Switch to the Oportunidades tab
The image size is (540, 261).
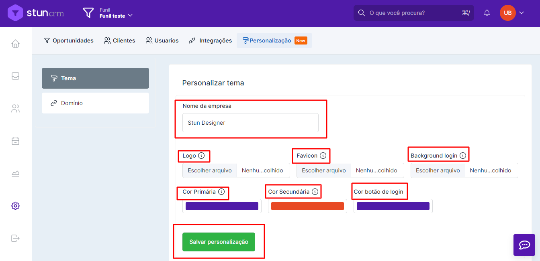[x=69, y=40]
